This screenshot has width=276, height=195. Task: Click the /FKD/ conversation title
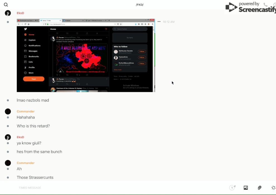140,5
